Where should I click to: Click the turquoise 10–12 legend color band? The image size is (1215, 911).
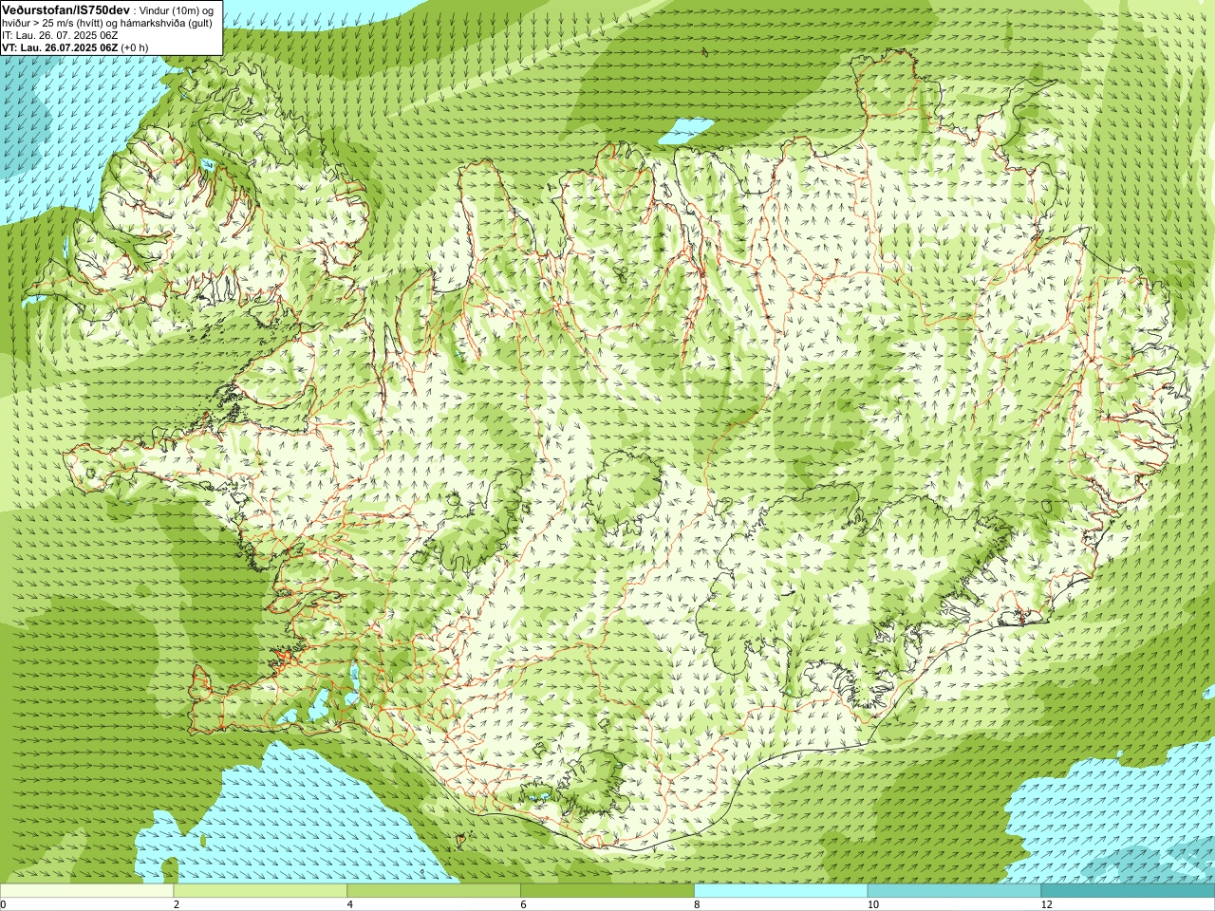[955, 891]
